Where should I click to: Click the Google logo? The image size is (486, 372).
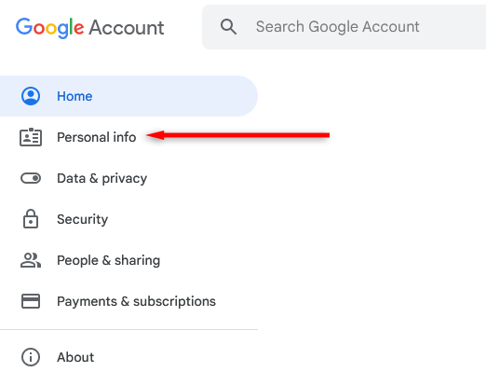(x=49, y=28)
